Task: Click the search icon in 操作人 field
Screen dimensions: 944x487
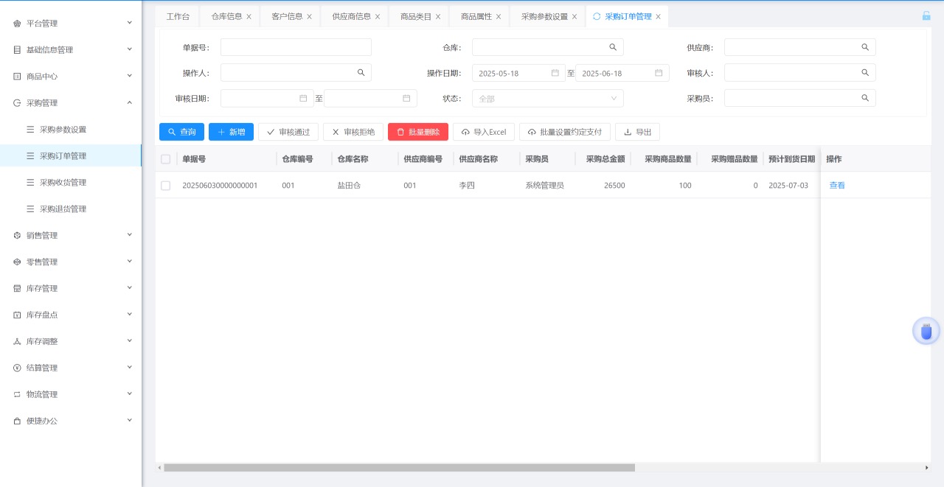Action: [x=361, y=73]
